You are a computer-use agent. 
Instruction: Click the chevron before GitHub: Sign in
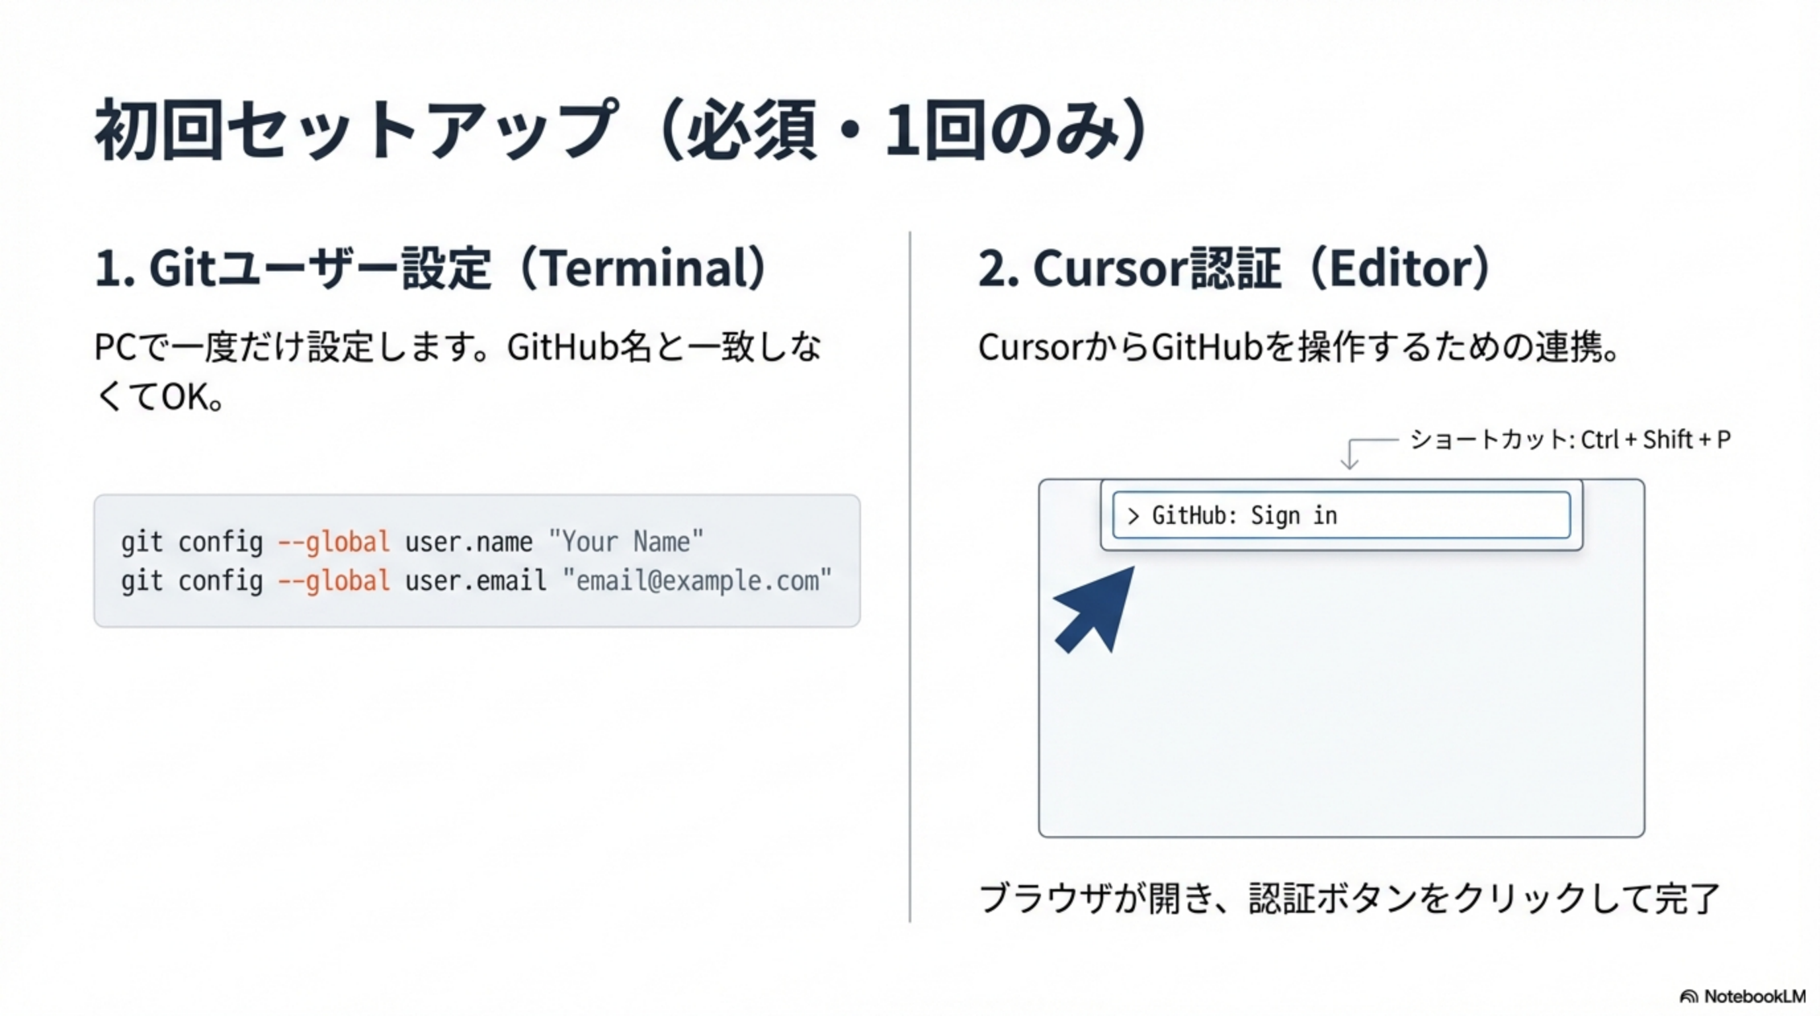pos(1134,517)
